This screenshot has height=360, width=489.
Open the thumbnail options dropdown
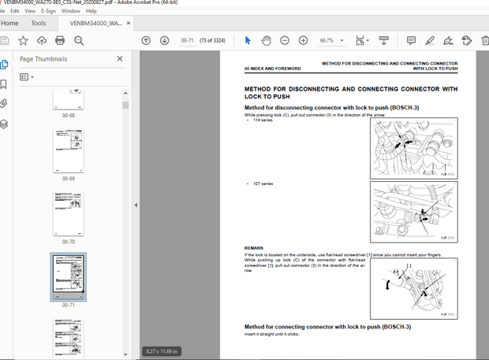tap(27, 76)
